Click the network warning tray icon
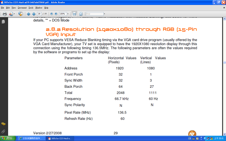This screenshot has width=226, height=141. click(212, 139)
